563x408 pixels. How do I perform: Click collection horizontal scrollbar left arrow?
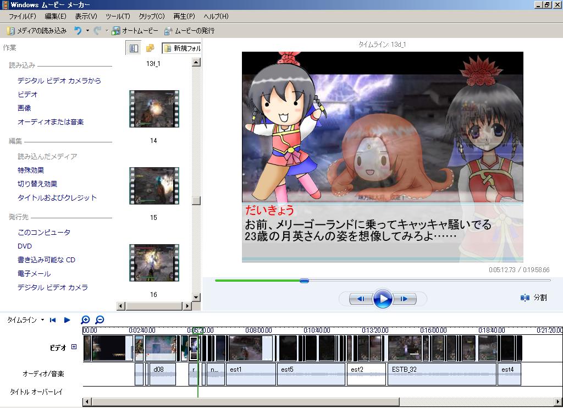121,306
